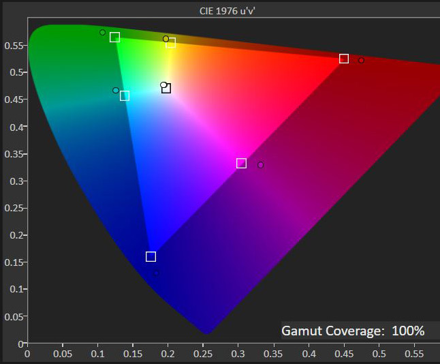Click the blue measured circle marker
440x364 pixels.
pyautogui.click(x=156, y=273)
